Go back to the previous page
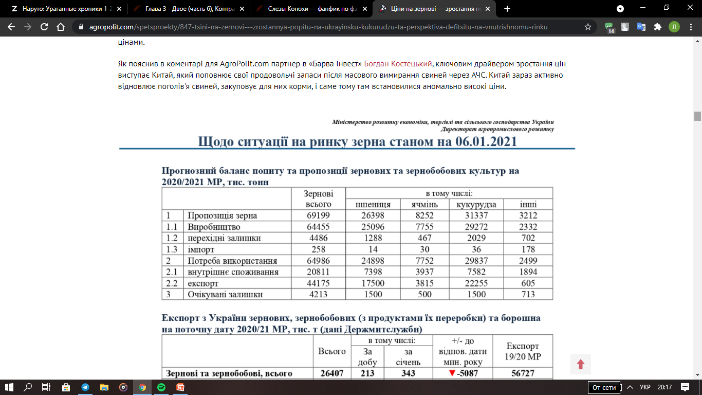The height and width of the screenshot is (395, 702). click(x=11, y=27)
